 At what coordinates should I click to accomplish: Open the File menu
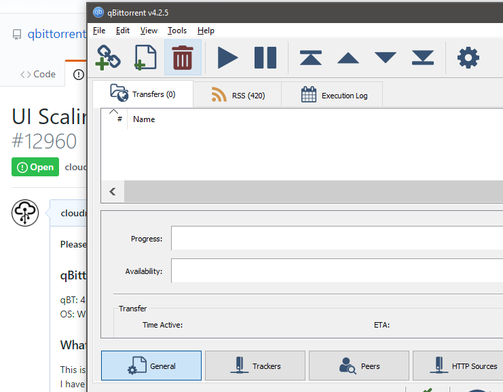(x=99, y=31)
